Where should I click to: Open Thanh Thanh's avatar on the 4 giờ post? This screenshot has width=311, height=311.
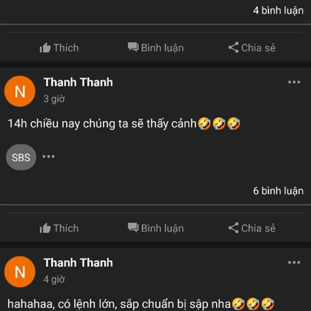(x=20, y=272)
